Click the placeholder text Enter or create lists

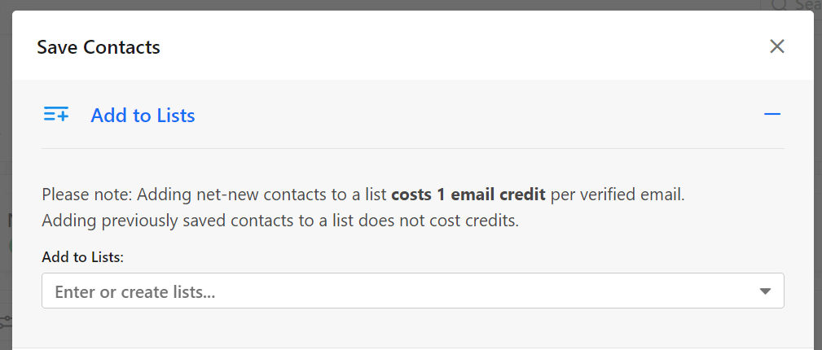[x=134, y=291]
